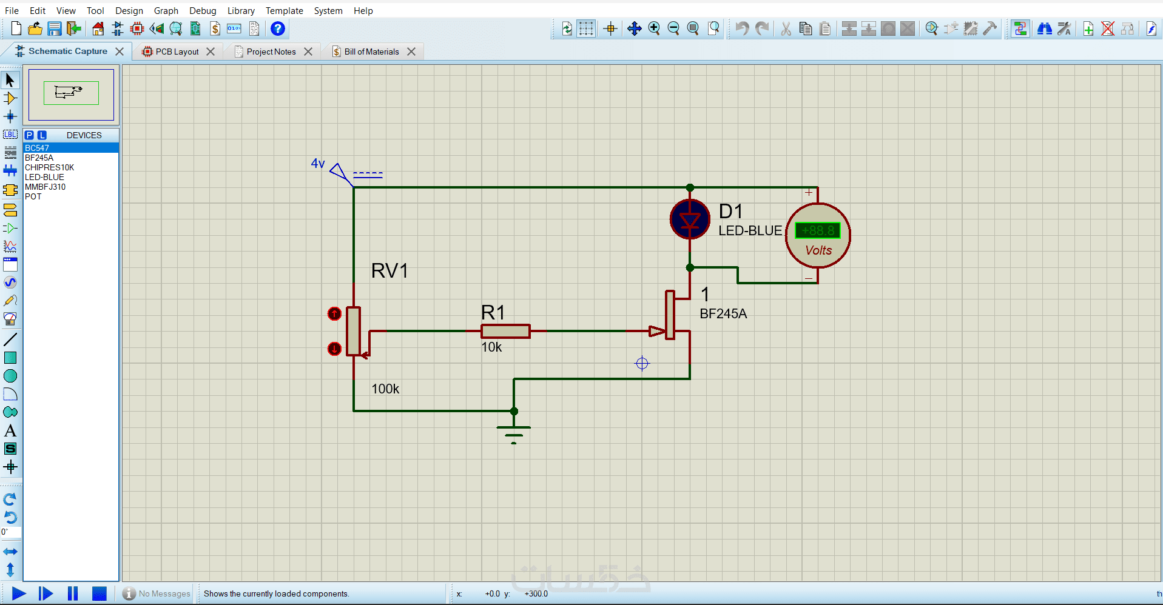Increase RV1 potentiometer with up arrow
Viewport: 1163px width, 605px height.
pyautogui.click(x=334, y=313)
